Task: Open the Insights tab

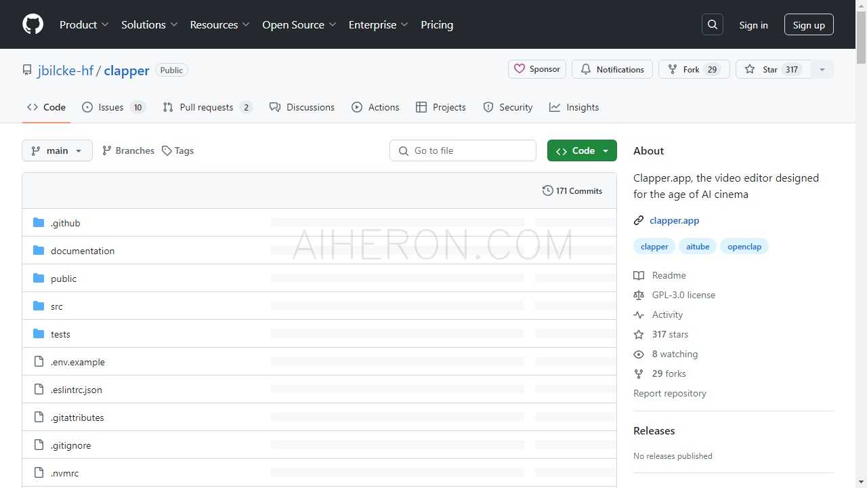Action: (574, 107)
